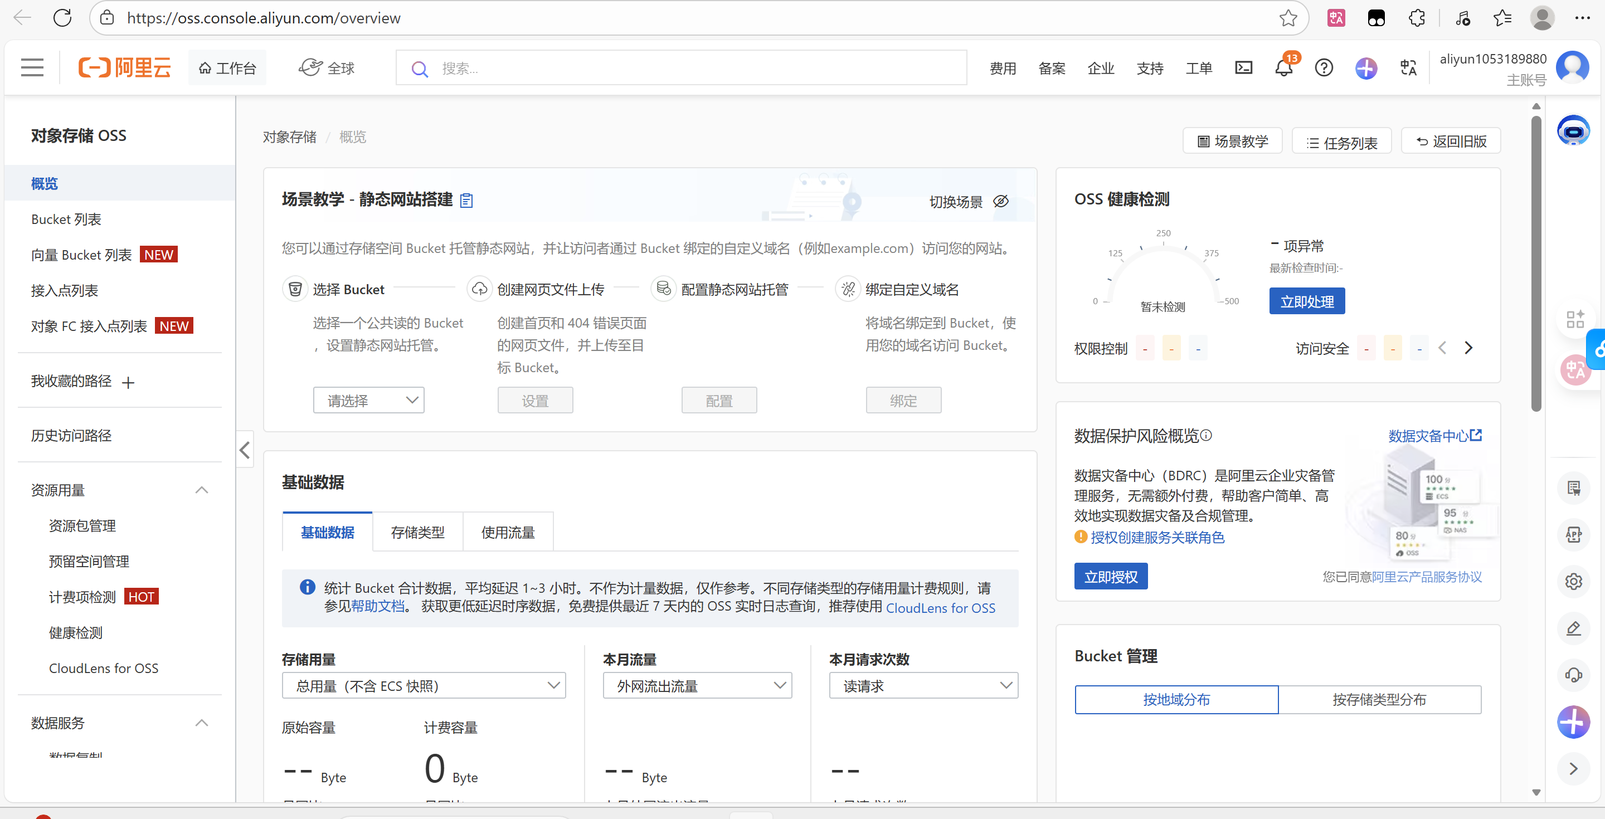Select the 基础数据 tab
Viewport: 1605px width, 819px height.
pyautogui.click(x=327, y=532)
